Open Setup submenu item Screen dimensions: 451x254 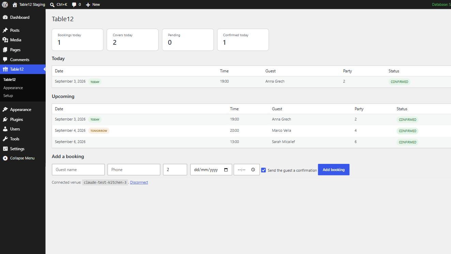pyautogui.click(x=8, y=96)
